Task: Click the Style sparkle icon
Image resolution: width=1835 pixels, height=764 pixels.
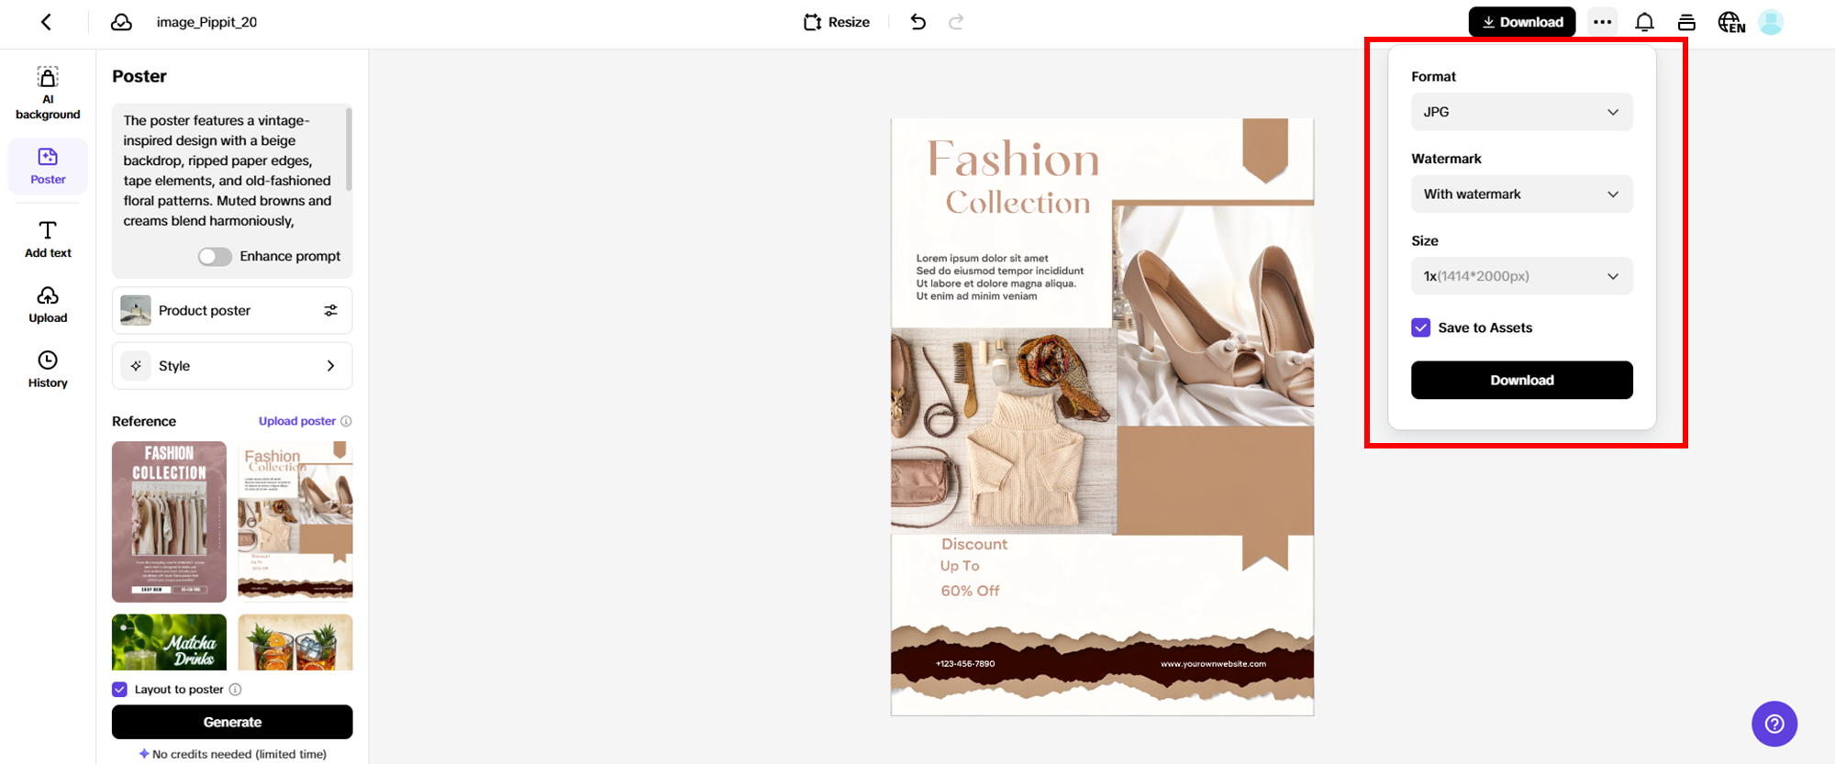Action: click(x=136, y=366)
